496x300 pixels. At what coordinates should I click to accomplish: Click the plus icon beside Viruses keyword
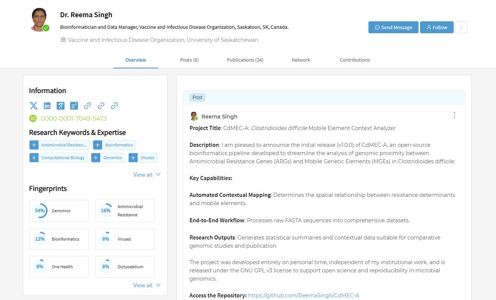[x=133, y=158]
